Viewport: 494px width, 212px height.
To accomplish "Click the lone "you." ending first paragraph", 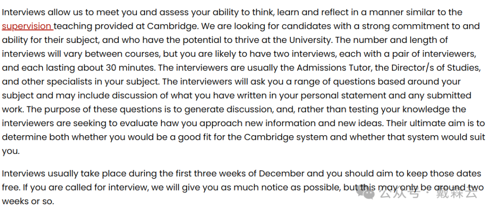I will coord(11,152).
